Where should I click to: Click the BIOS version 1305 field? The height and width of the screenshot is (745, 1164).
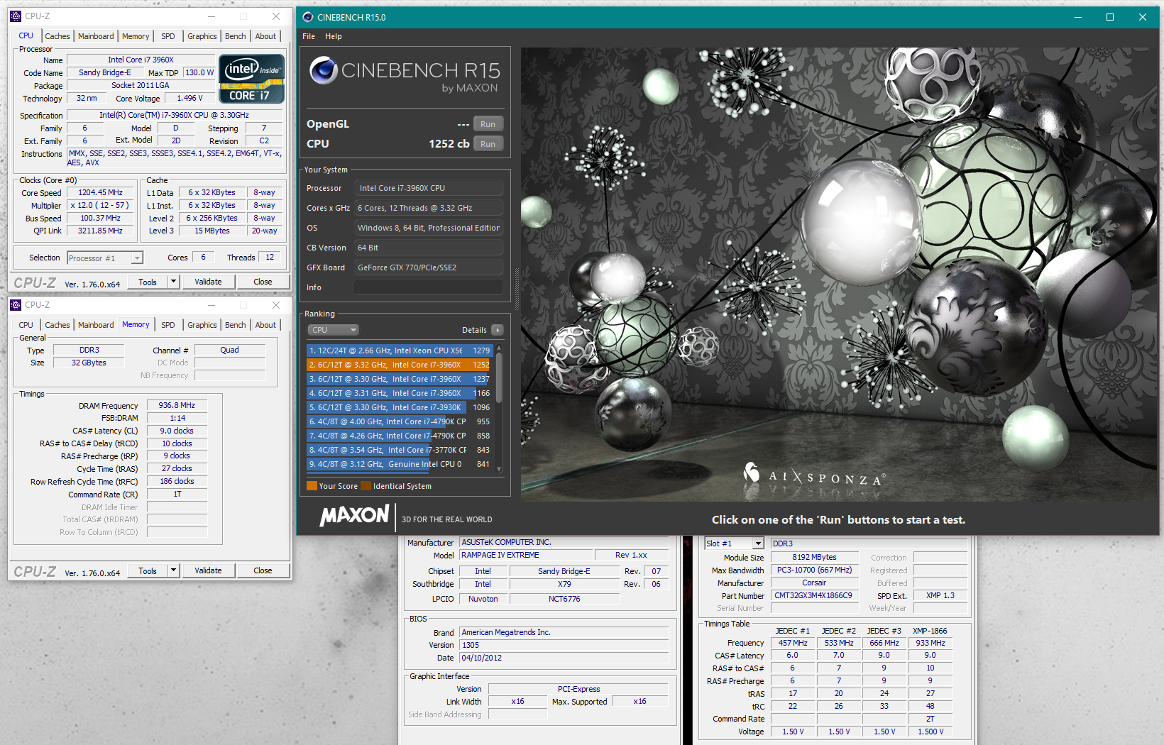(x=564, y=645)
